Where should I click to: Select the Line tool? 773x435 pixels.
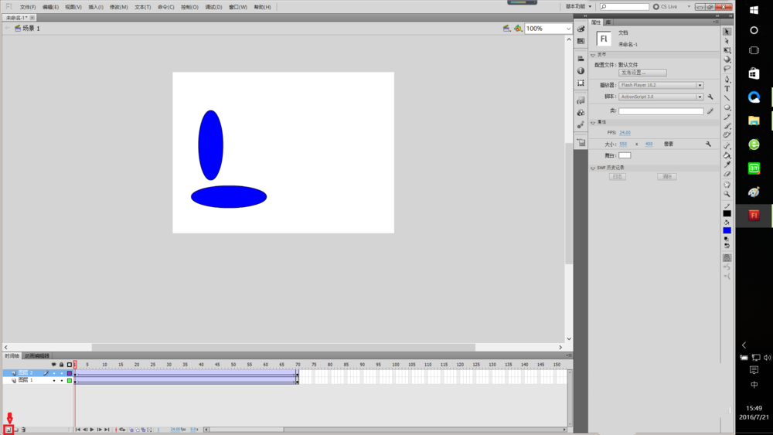click(x=727, y=98)
